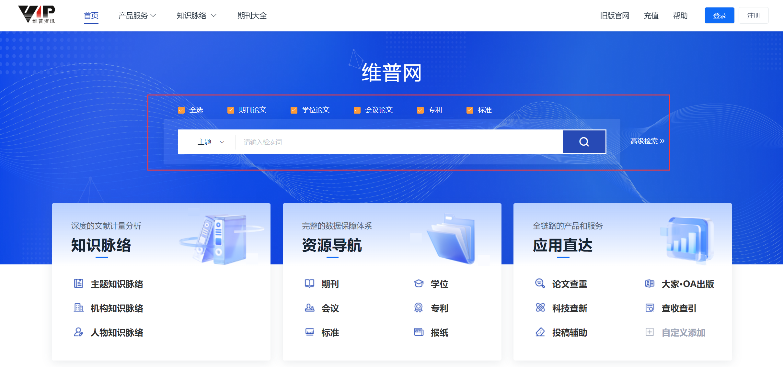Click the 会议 people icon
Viewport: 783px width, 367px height.
(309, 308)
